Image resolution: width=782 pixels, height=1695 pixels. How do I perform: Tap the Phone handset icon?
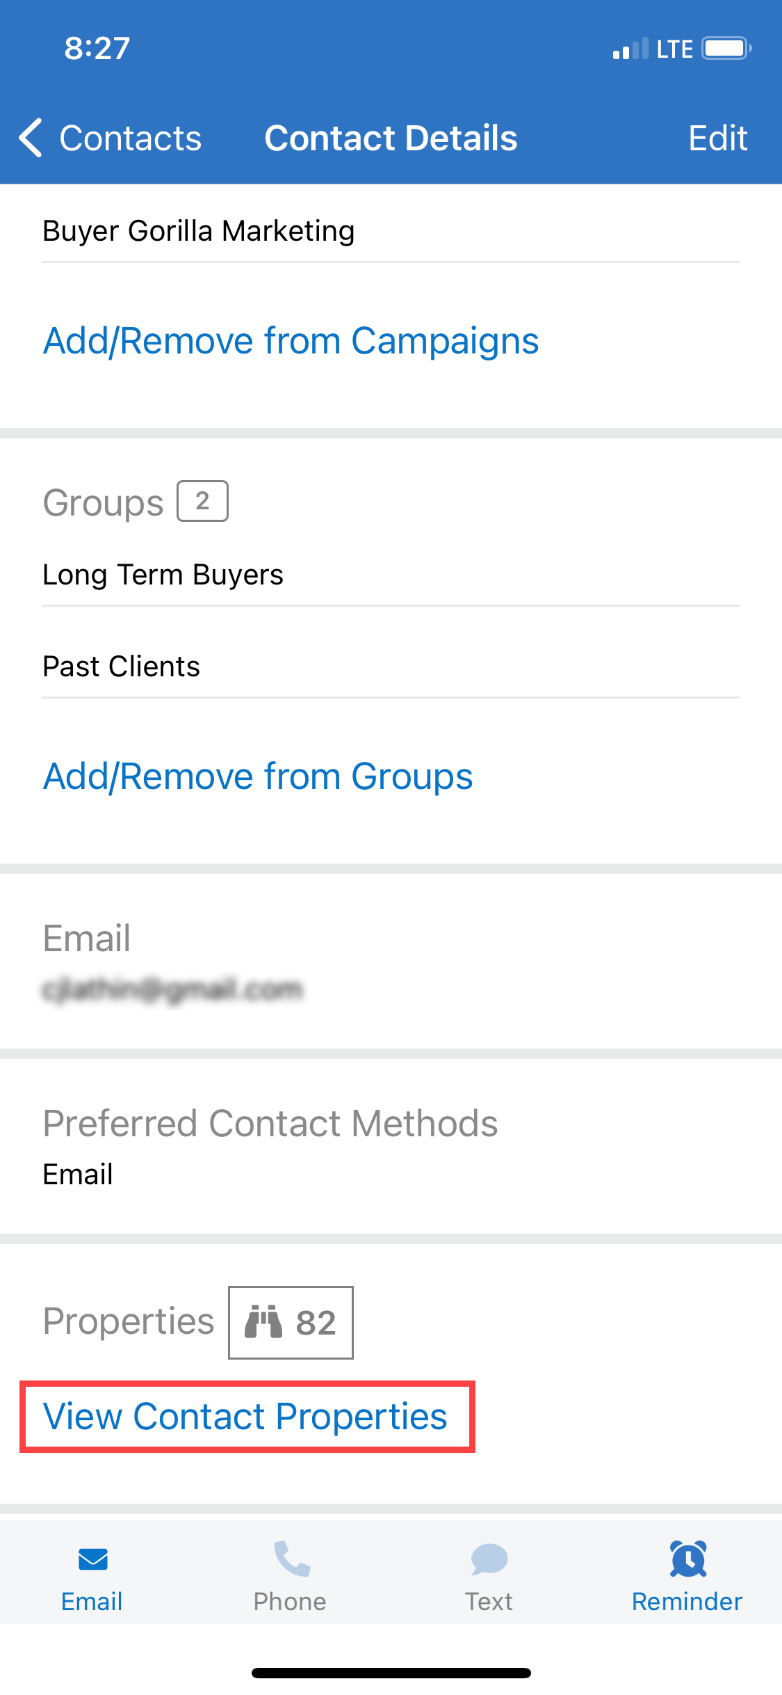click(x=292, y=1559)
